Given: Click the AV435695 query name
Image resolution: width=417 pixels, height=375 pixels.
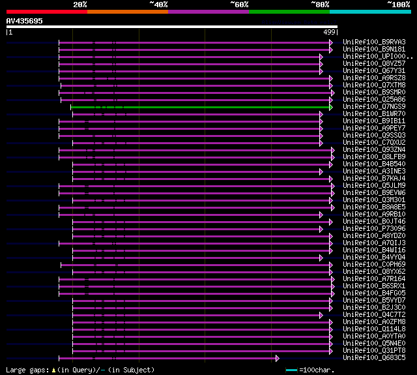Looking at the screenshot, I should tap(25, 21).
